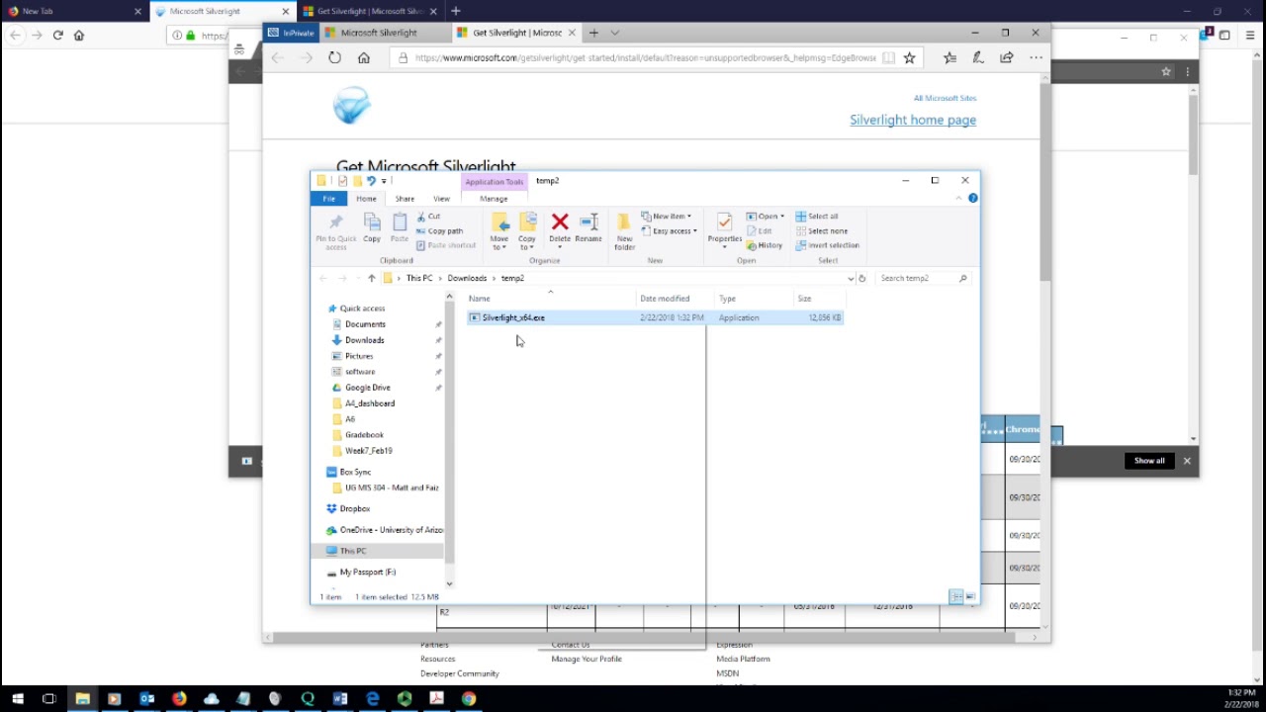The height and width of the screenshot is (712, 1266).
Task: Click the Edge Home button
Action: pyautogui.click(x=364, y=58)
